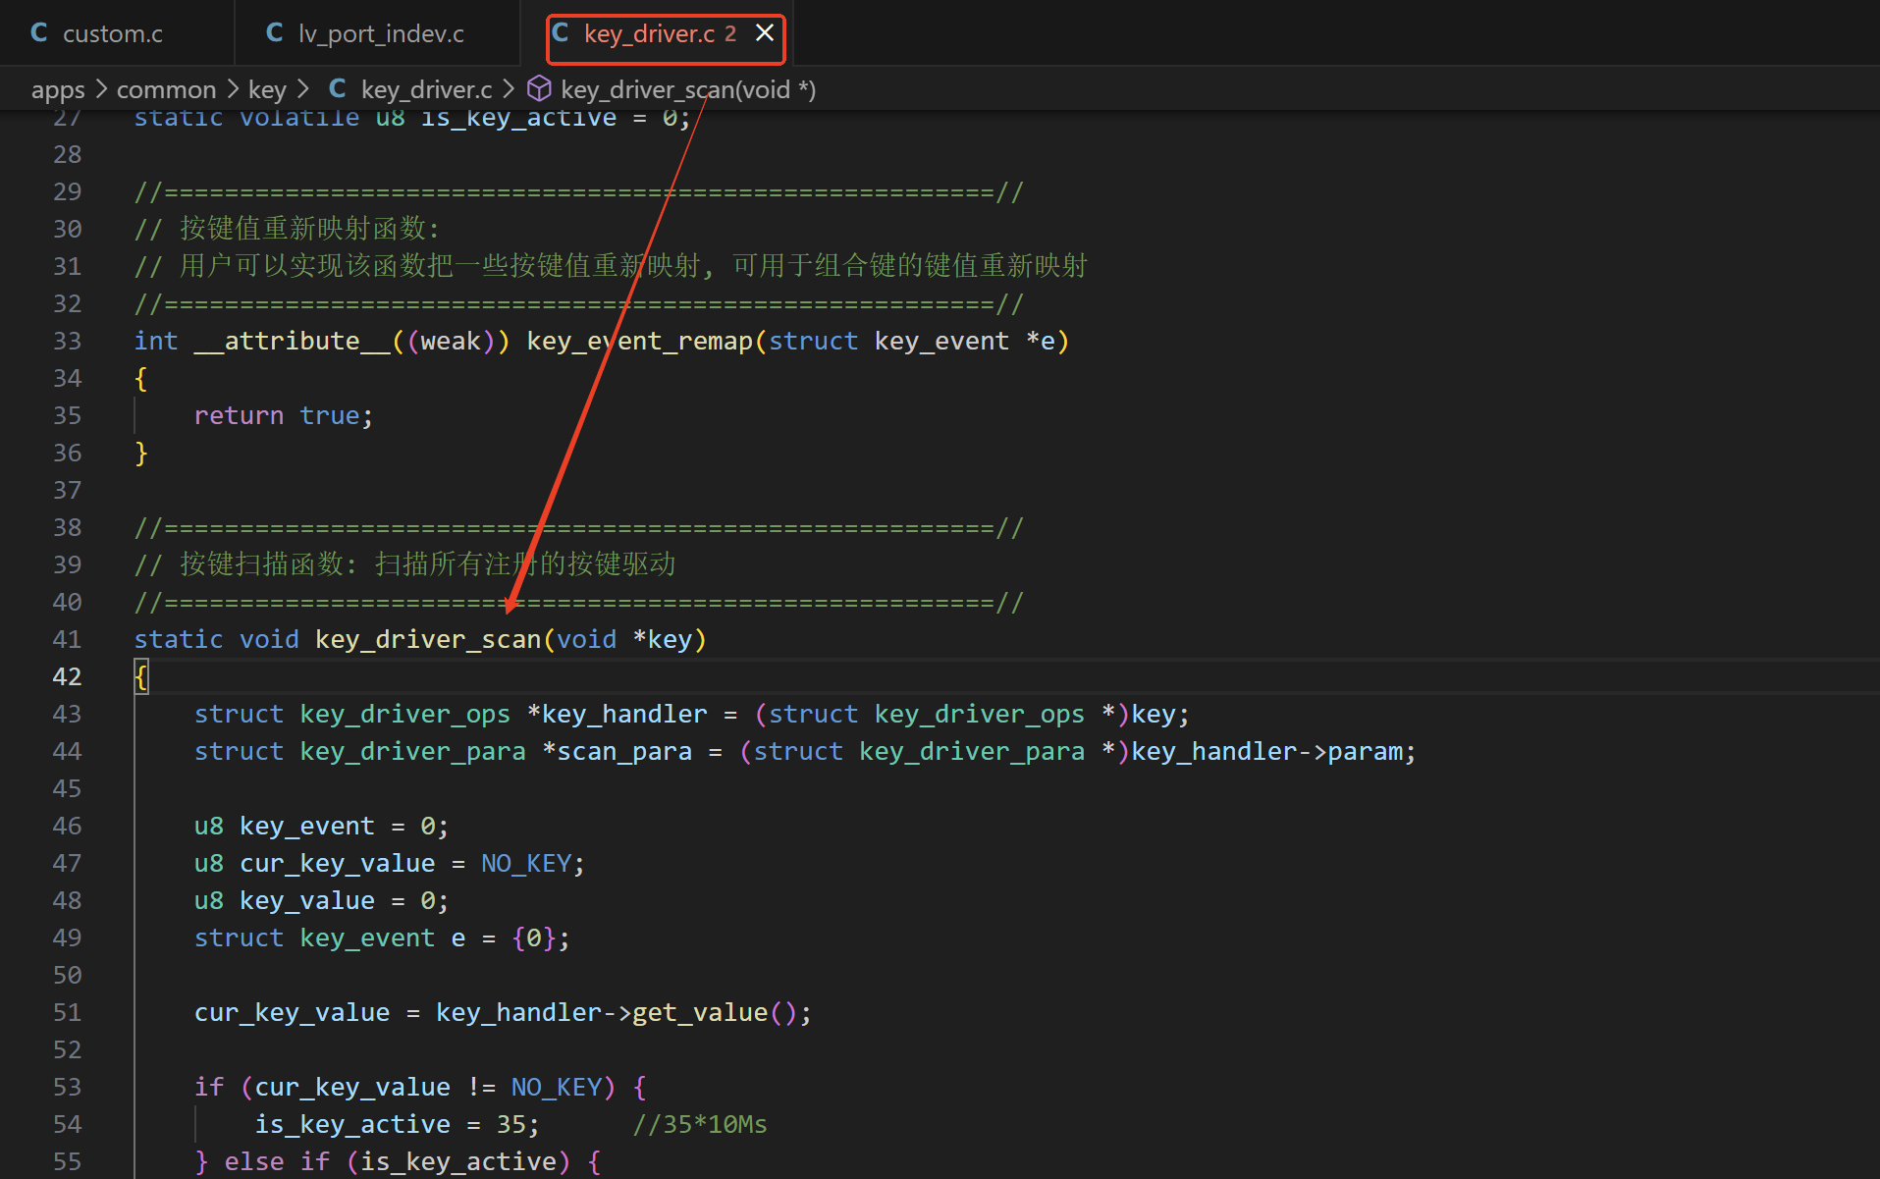Screen dimensions: 1880x1179
Task: Open key_driver_scan(void *) breadcrumb symbol
Action: [x=688, y=89]
